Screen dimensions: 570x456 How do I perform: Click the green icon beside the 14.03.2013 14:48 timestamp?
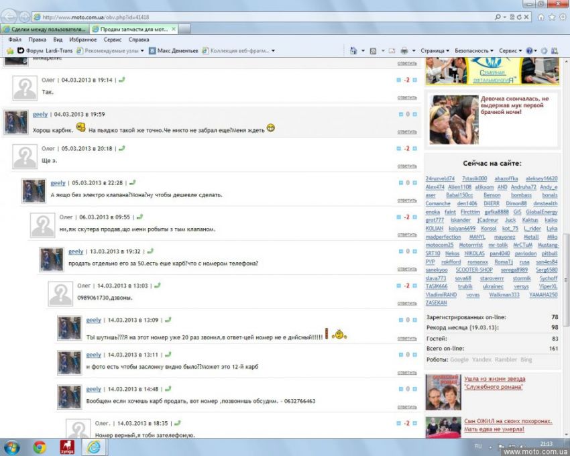(168, 389)
